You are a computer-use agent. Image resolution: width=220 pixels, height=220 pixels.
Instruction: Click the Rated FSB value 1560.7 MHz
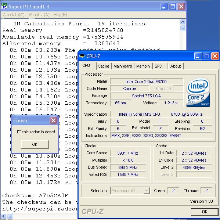pos(128,174)
